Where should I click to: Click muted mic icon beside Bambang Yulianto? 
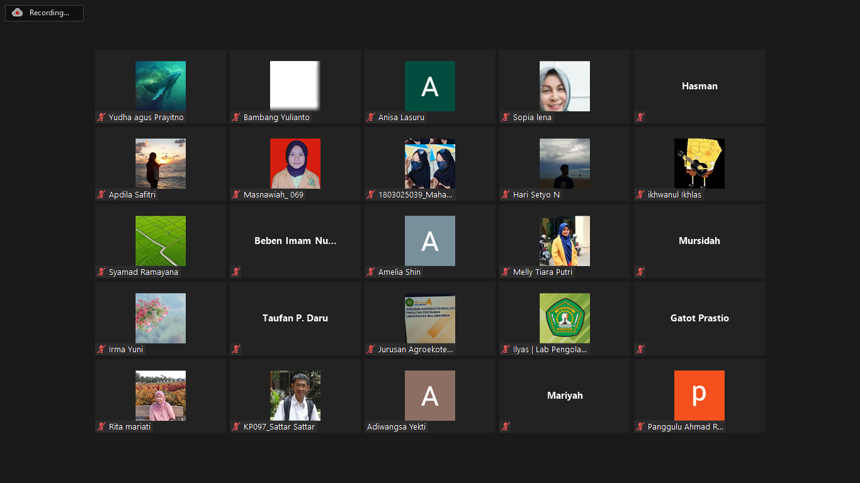click(236, 117)
